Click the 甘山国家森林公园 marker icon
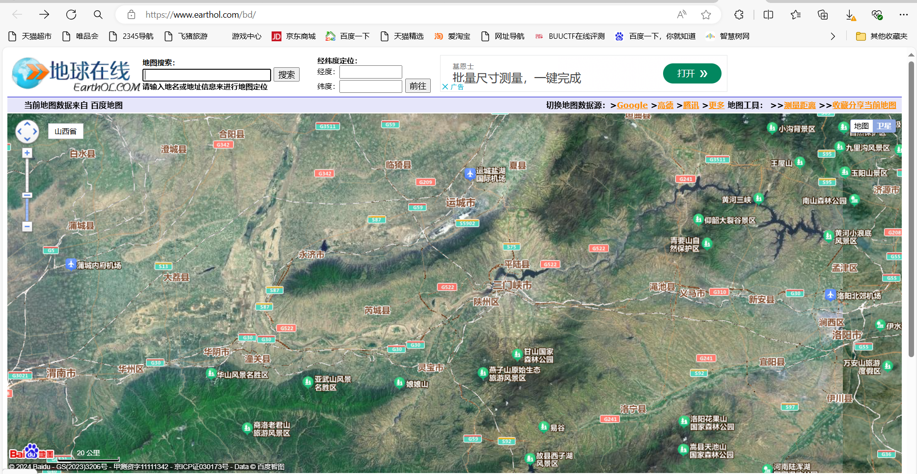 pos(517,354)
